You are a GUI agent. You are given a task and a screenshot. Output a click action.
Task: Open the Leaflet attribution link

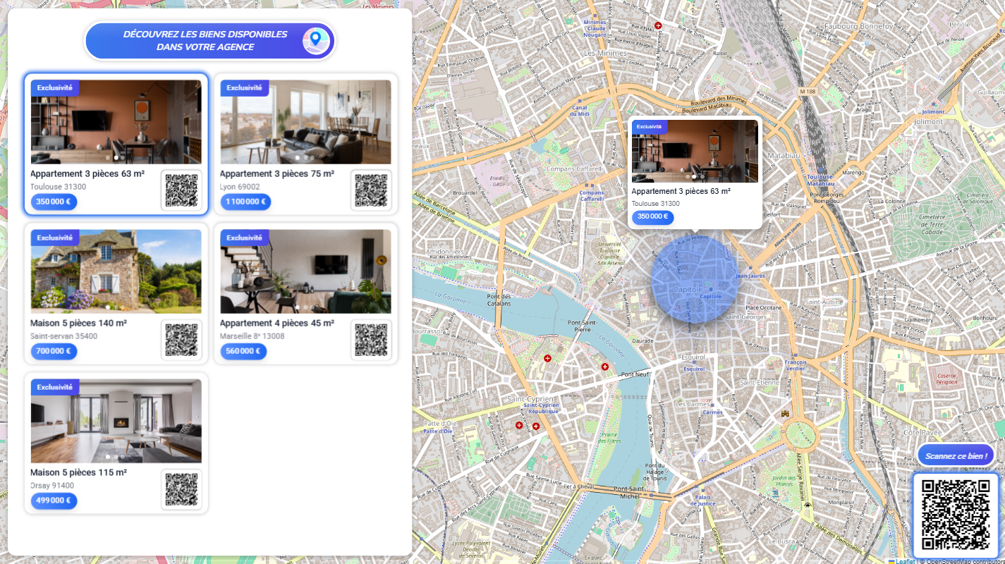click(905, 561)
